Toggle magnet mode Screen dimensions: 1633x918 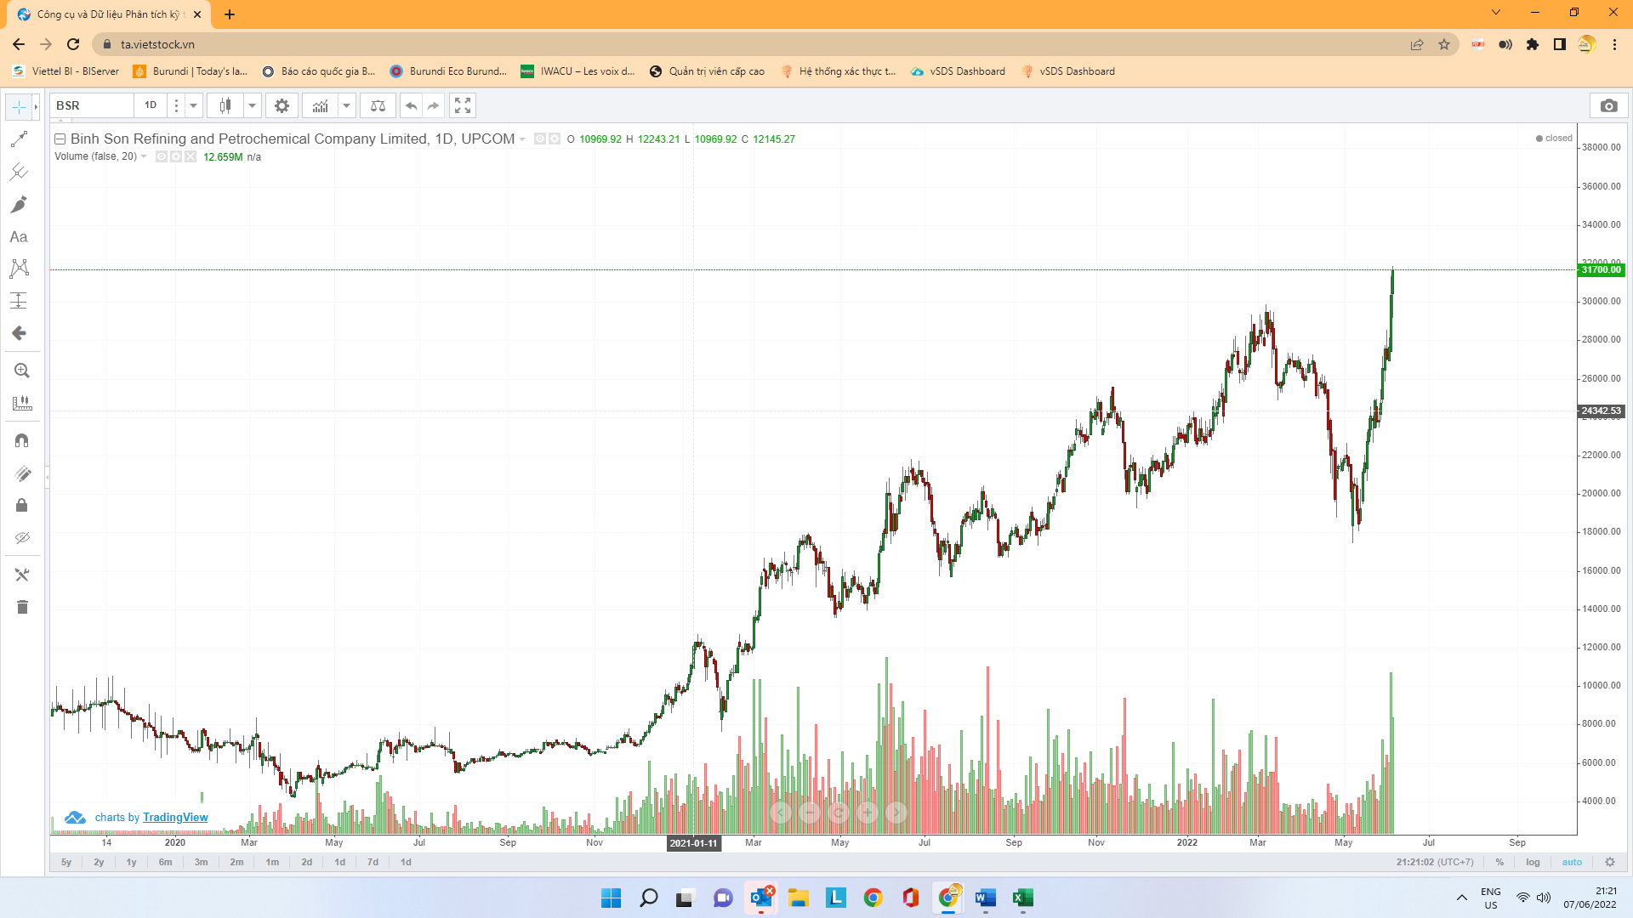22,440
